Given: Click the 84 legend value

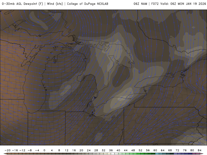Looking at the screenshot, I should 199,150.
